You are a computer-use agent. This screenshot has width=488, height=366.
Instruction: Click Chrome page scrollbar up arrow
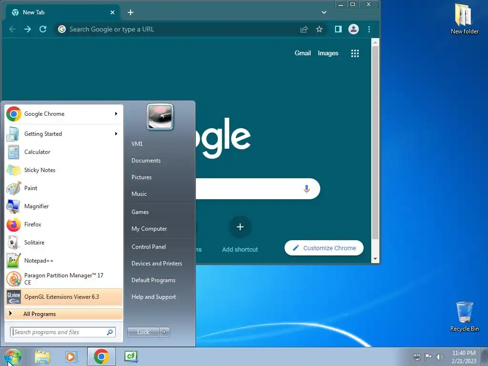coord(376,42)
